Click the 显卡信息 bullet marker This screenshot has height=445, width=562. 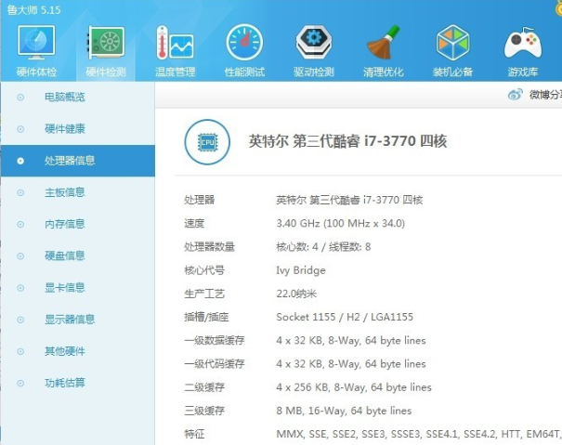(x=20, y=288)
